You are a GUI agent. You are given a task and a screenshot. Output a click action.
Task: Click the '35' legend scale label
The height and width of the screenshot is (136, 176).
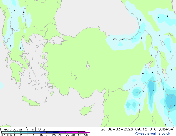click(x=67, y=135)
